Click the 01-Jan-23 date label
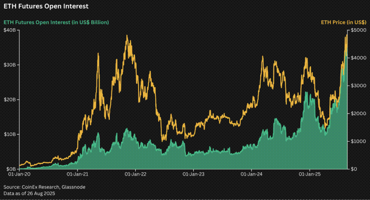370x200 pixels. point(194,174)
